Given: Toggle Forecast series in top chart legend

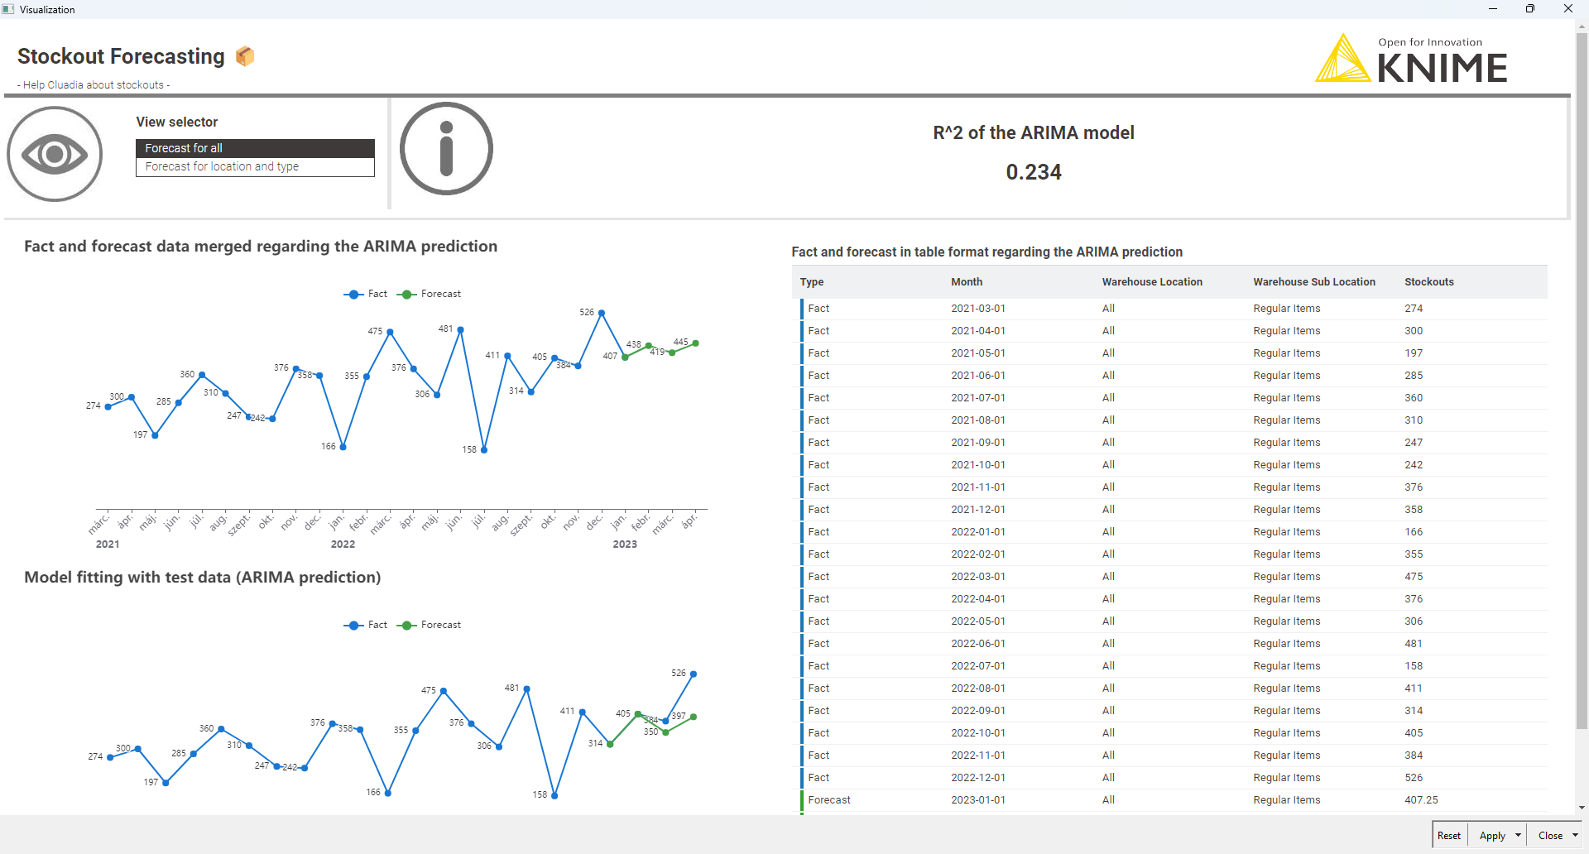Looking at the screenshot, I should point(429,294).
